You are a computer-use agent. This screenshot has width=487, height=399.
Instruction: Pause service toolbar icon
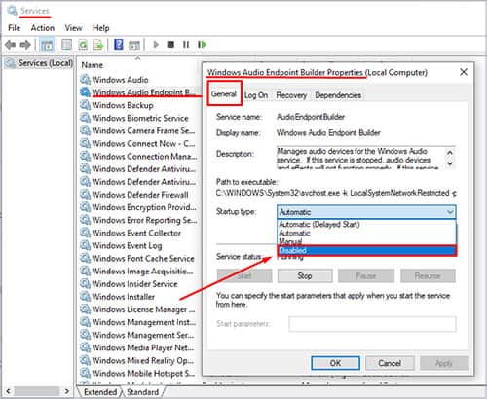pyautogui.click(x=186, y=44)
